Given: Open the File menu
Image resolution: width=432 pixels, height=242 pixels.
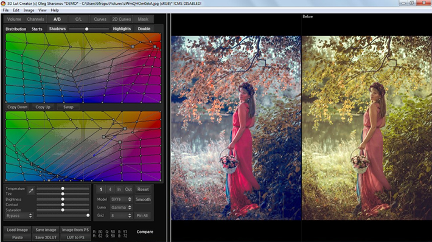Looking at the screenshot, I should tap(5, 10).
